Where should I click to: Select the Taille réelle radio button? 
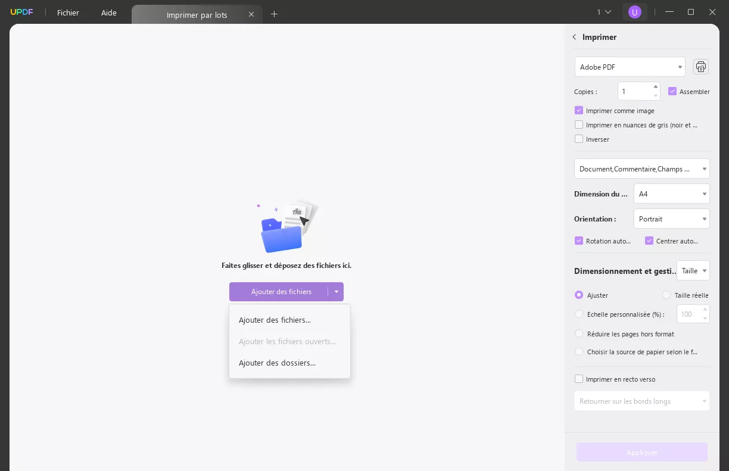666,295
